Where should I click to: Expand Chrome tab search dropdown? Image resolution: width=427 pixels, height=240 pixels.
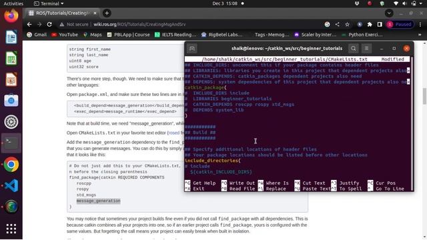389,13
